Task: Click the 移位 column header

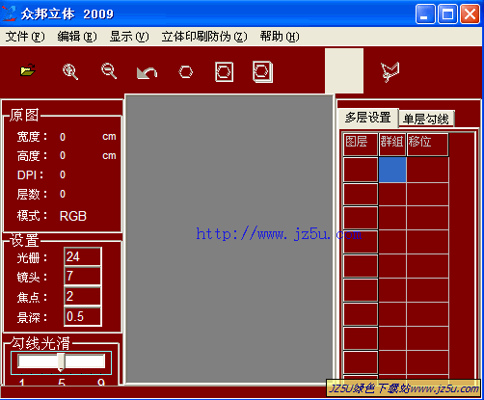Action: point(428,145)
